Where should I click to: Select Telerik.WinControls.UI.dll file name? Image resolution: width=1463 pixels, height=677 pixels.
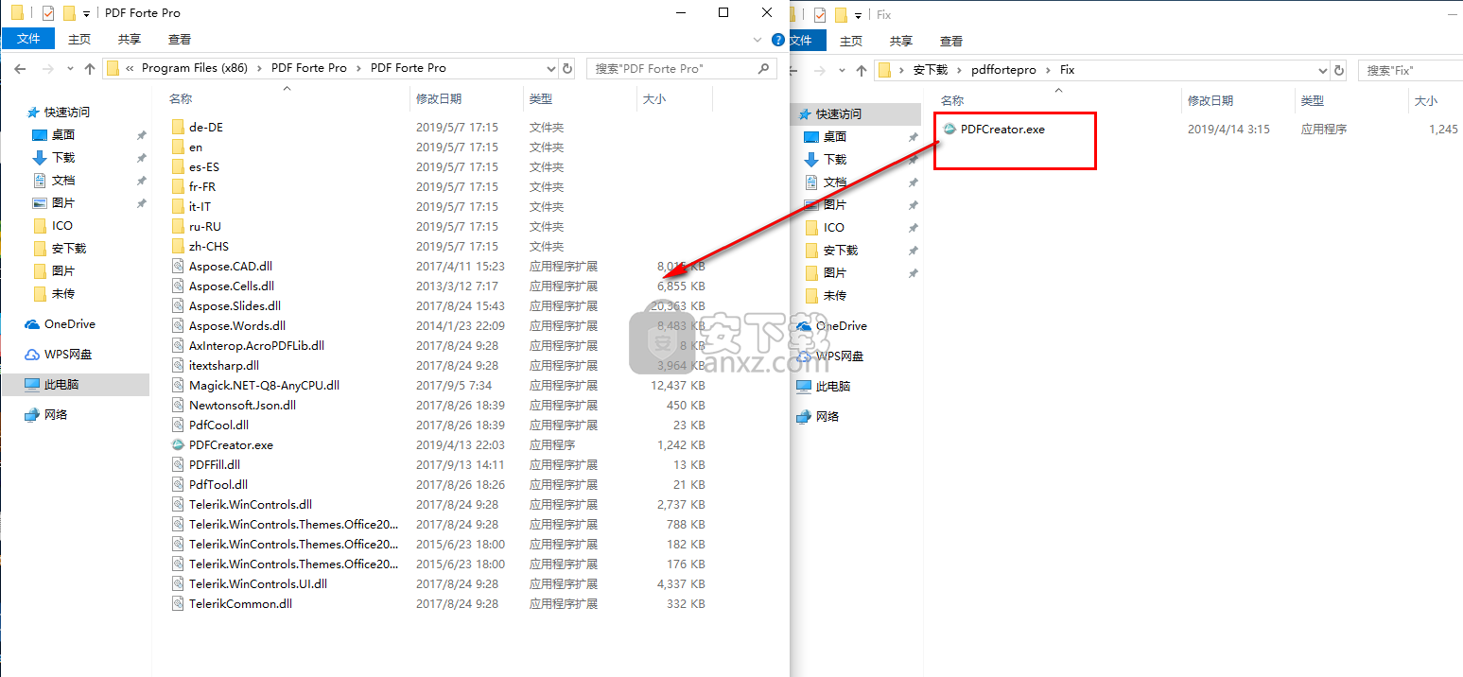click(258, 583)
